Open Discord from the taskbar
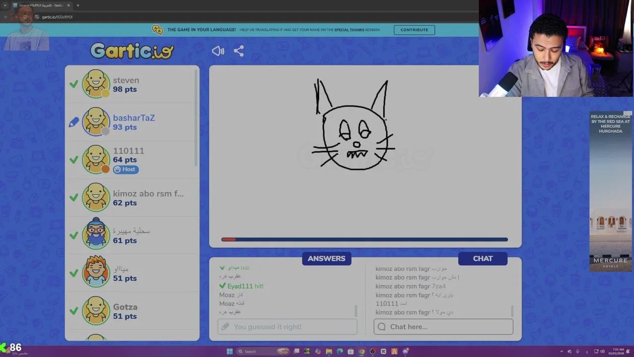Viewport: 634px width, 357px height. (405, 352)
